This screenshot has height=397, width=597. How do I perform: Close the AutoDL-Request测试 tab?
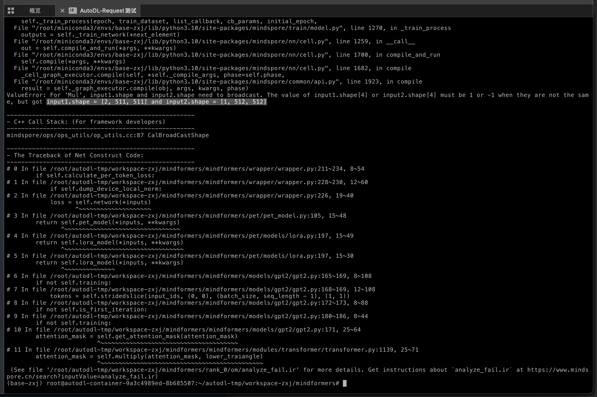[62, 11]
